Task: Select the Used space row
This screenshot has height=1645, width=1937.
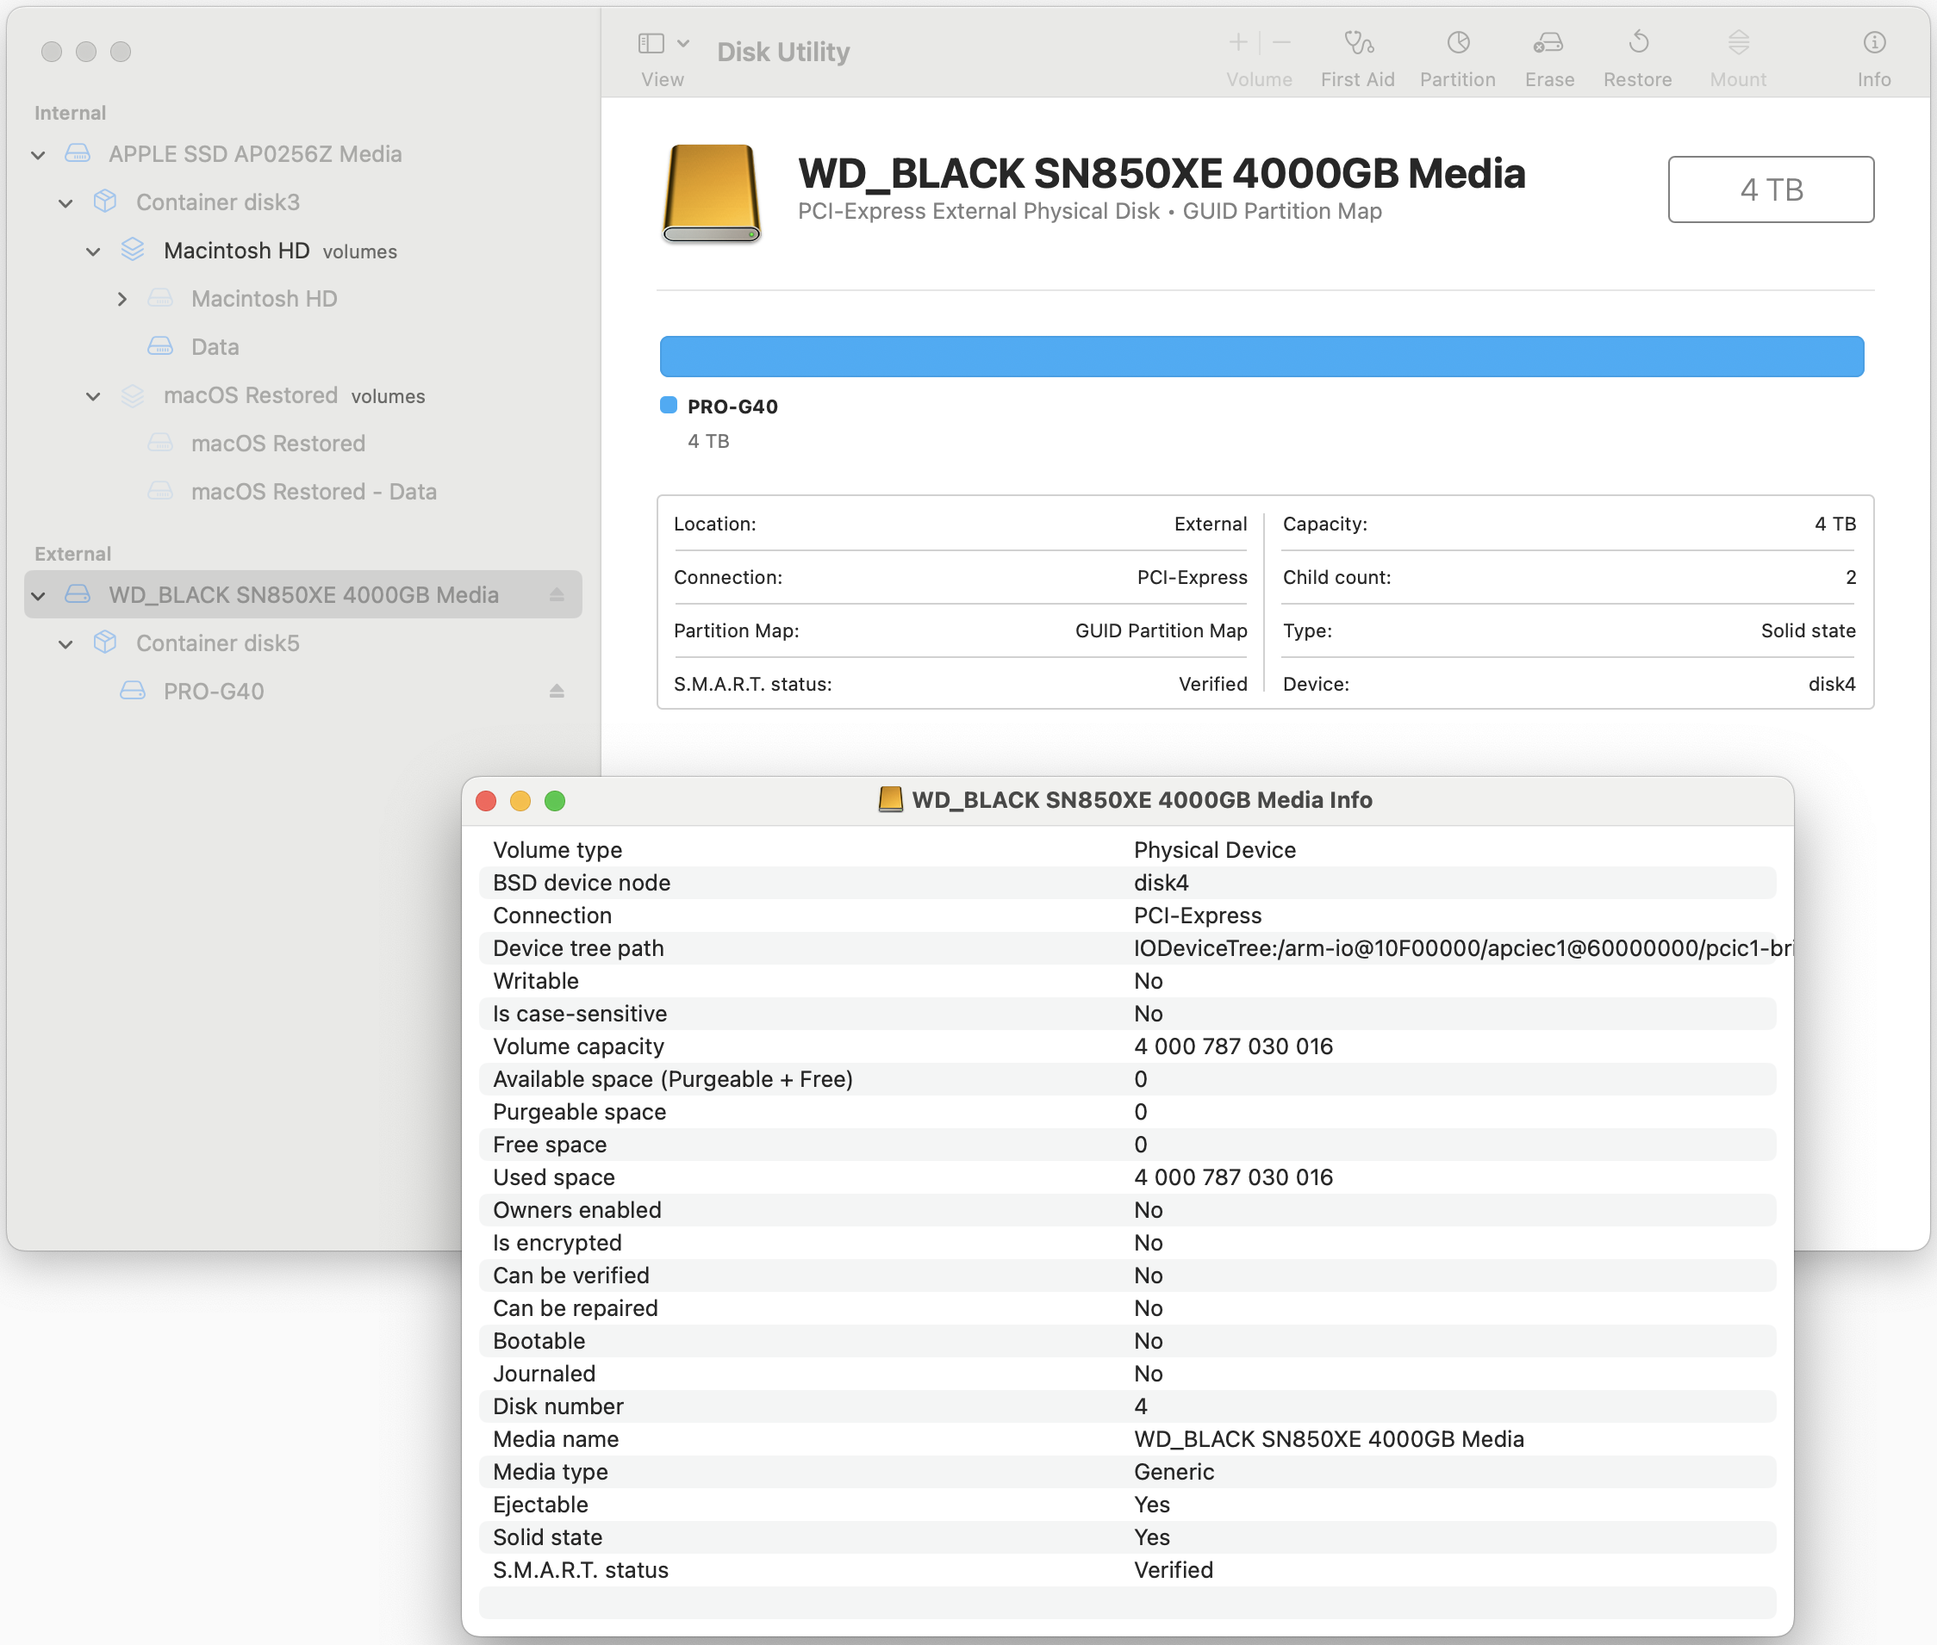Action: click(x=1127, y=1178)
